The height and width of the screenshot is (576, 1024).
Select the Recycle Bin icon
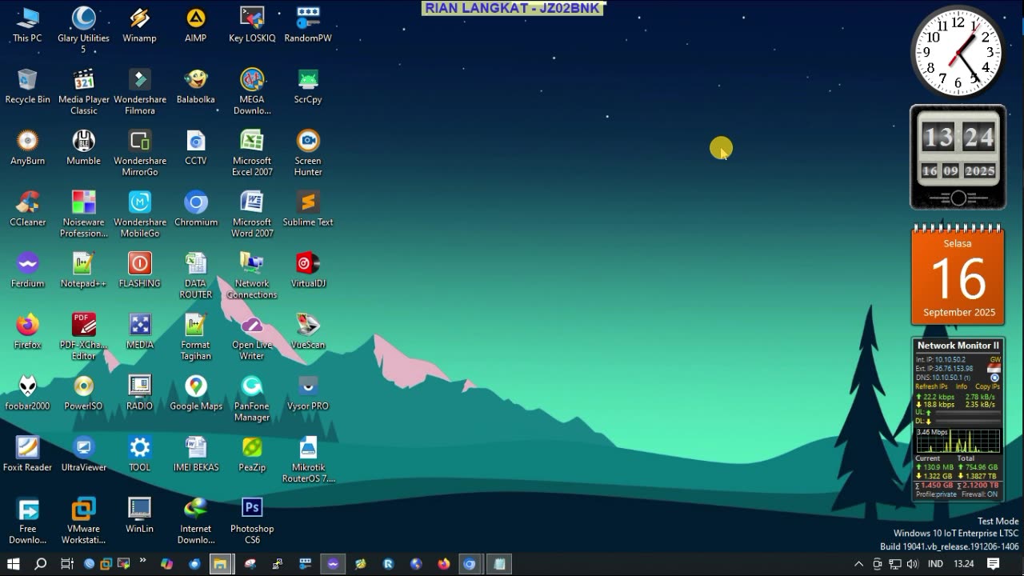click(27, 86)
